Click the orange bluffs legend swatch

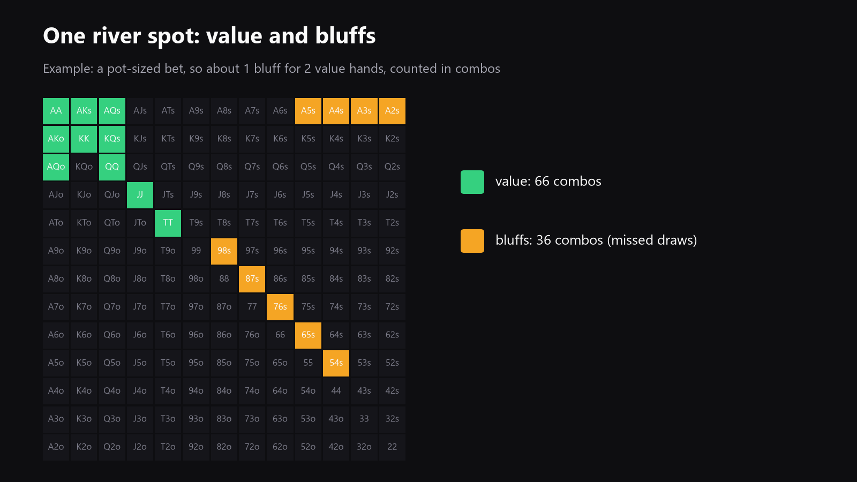click(472, 241)
